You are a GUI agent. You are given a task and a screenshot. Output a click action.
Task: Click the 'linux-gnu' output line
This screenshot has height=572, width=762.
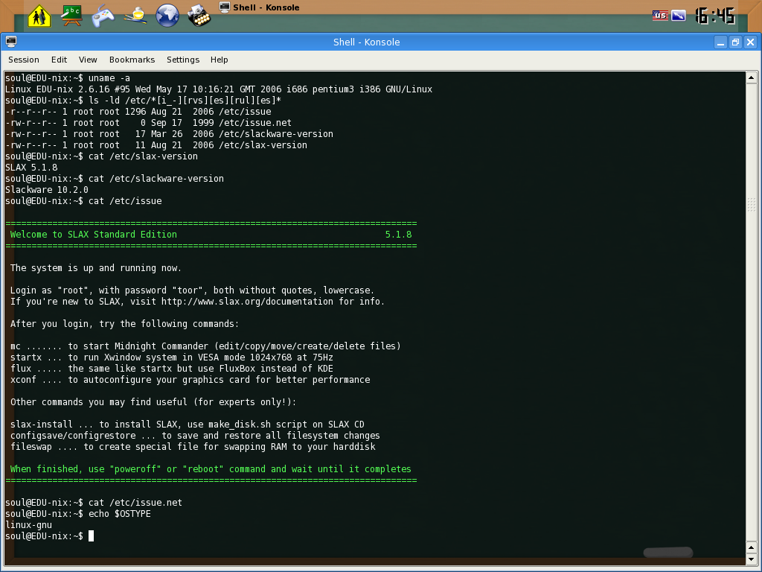tap(28, 525)
